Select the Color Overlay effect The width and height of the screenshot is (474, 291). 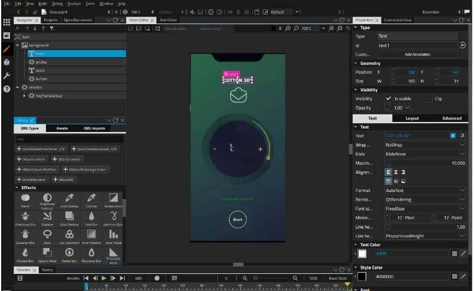click(x=69, y=200)
